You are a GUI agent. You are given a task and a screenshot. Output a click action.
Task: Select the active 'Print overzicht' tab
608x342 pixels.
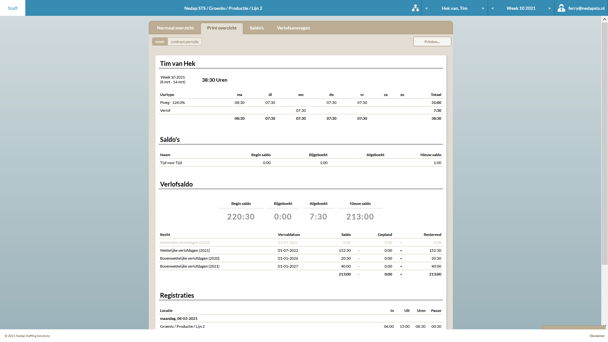pos(221,28)
